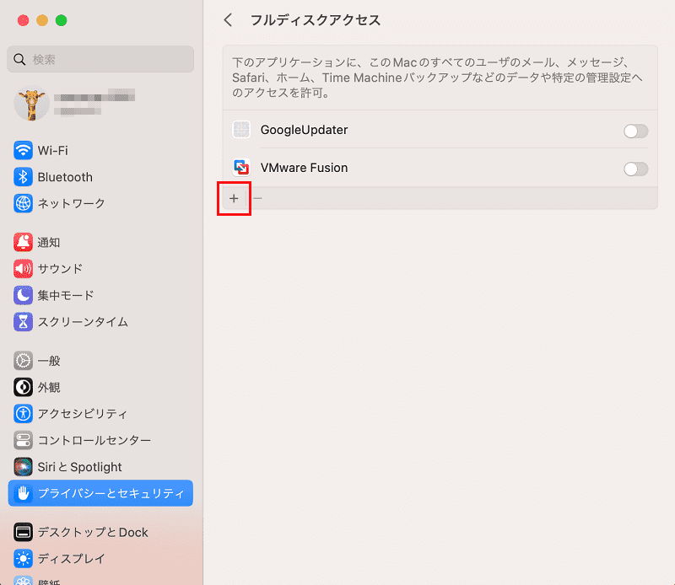This screenshot has width=675, height=585.
Task: Open the 外観 appearance icon
Action: 23,387
